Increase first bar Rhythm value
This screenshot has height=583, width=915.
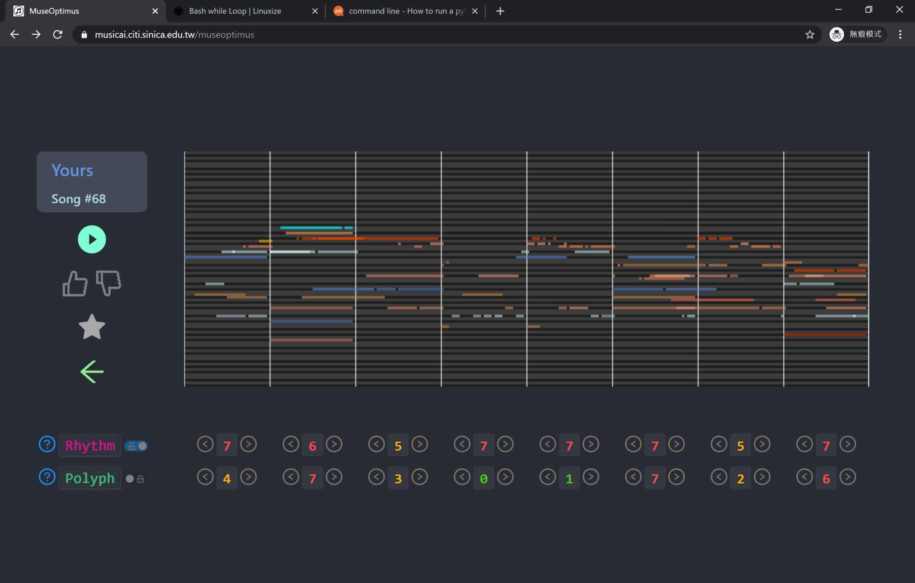click(248, 444)
